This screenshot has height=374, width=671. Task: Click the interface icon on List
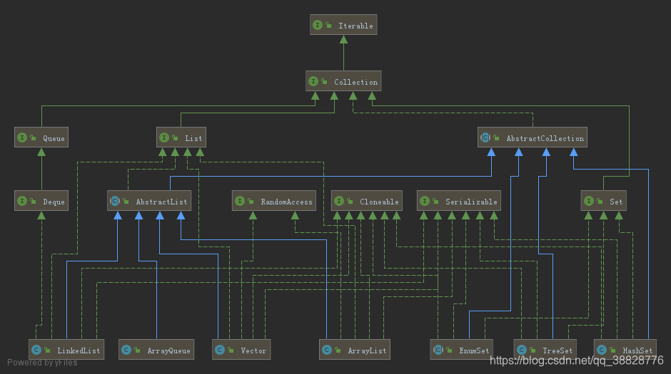(x=164, y=137)
